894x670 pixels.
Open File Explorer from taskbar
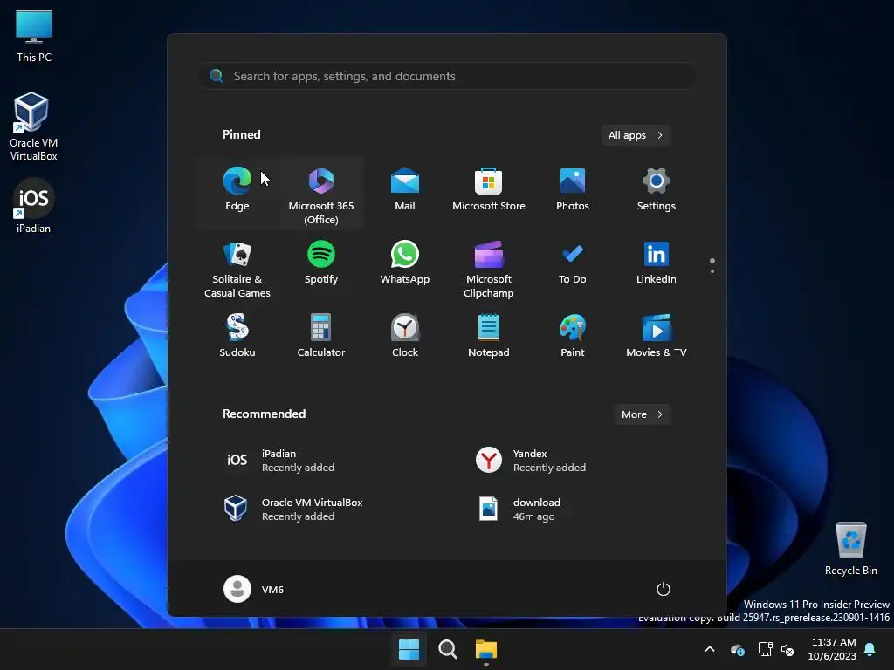click(486, 649)
